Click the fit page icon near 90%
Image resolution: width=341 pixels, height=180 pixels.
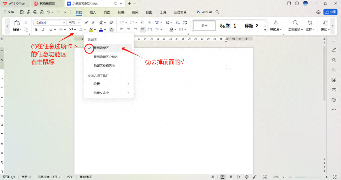tap(265, 177)
